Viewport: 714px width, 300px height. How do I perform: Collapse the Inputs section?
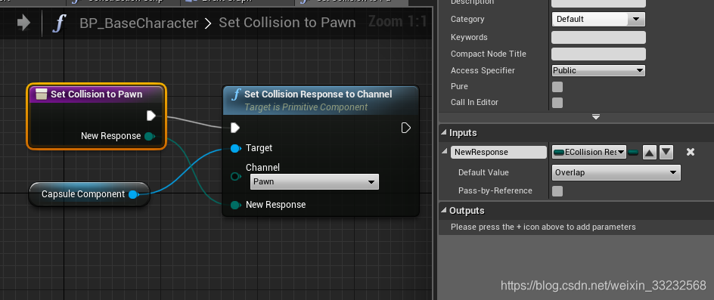444,133
